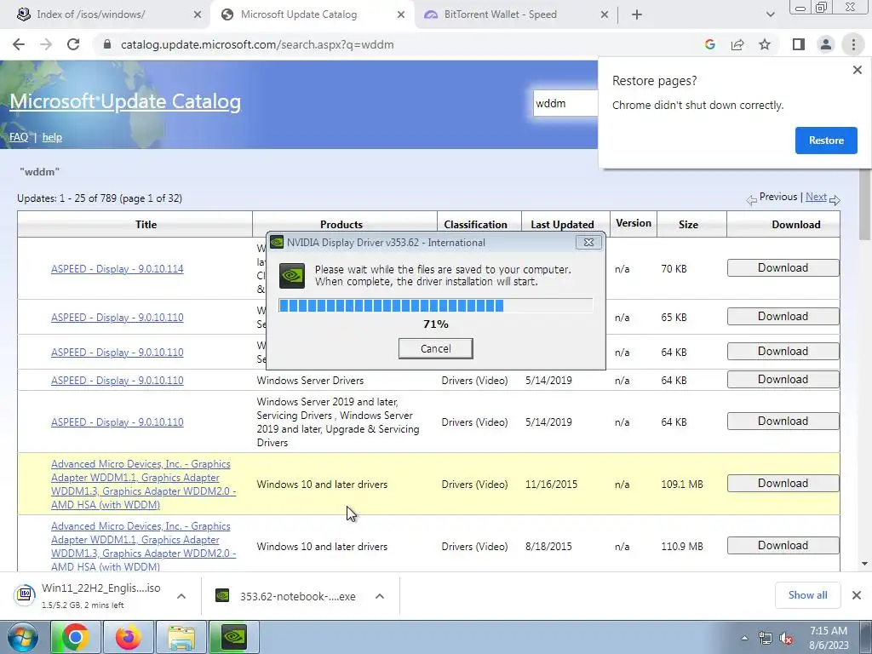
Task: Open the FAQ link
Action: 19,137
